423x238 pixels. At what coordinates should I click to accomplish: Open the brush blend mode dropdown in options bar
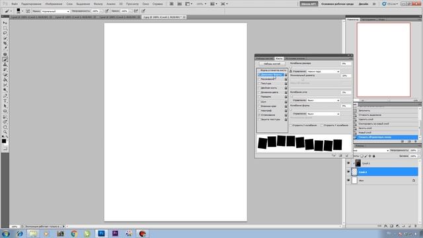point(56,11)
